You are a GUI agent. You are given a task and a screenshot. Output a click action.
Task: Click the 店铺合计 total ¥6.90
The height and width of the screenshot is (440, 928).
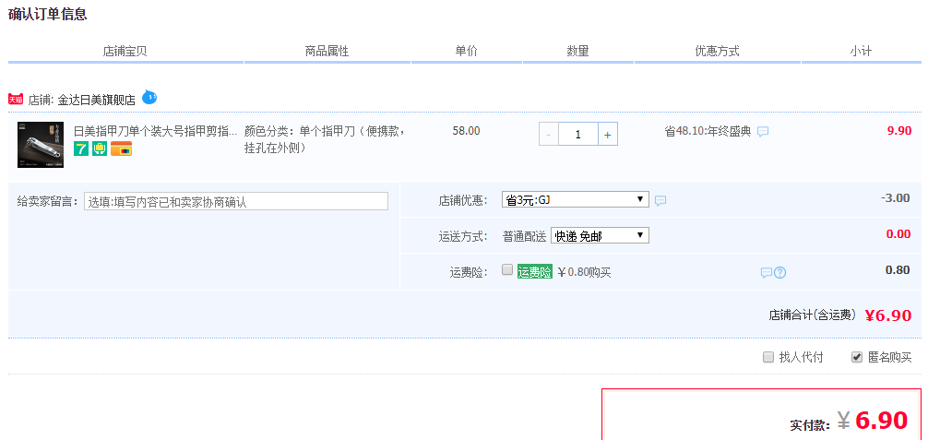pos(887,315)
